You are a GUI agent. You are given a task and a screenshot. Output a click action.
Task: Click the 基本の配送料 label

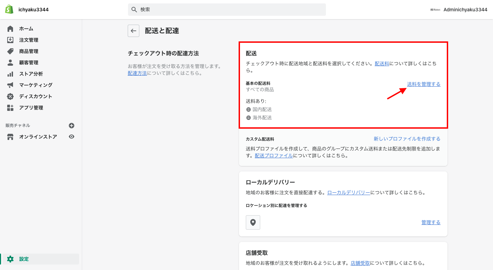[258, 83]
